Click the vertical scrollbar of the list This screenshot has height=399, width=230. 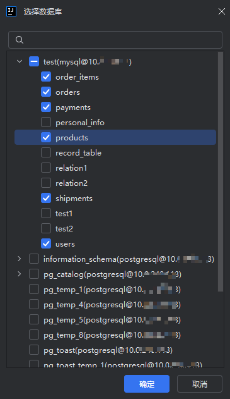(x=221, y=172)
